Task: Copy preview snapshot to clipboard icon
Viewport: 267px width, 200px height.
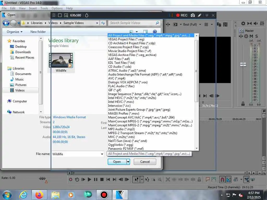Action: (219, 24)
